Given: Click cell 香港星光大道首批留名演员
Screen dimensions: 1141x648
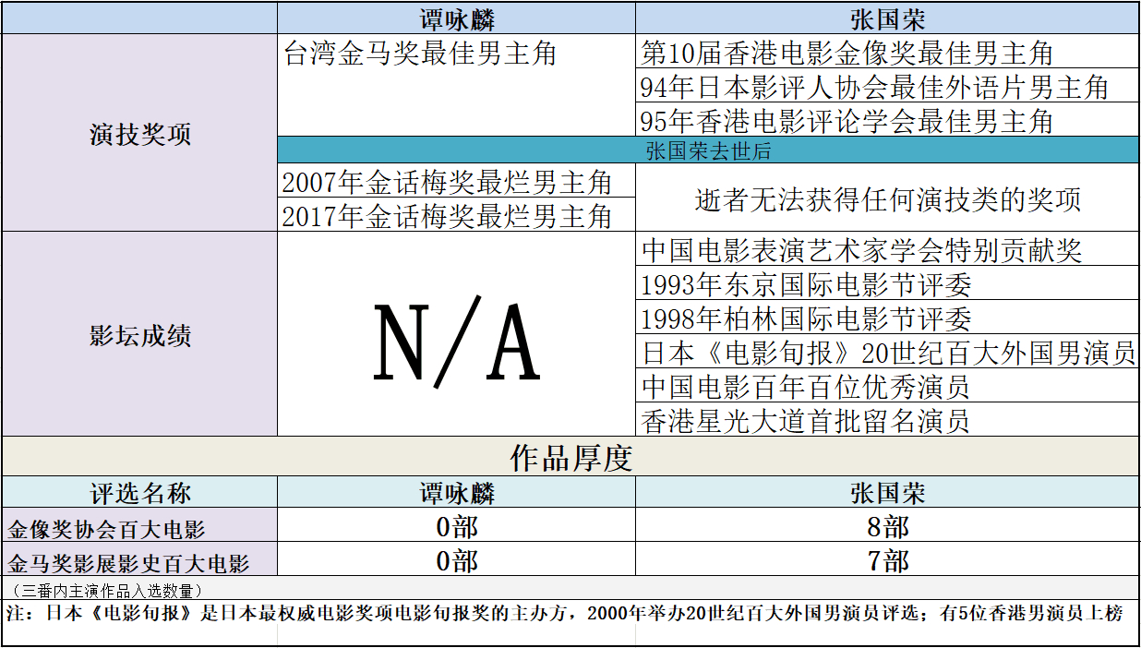Looking at the screenshot, I should pos(888,420).
